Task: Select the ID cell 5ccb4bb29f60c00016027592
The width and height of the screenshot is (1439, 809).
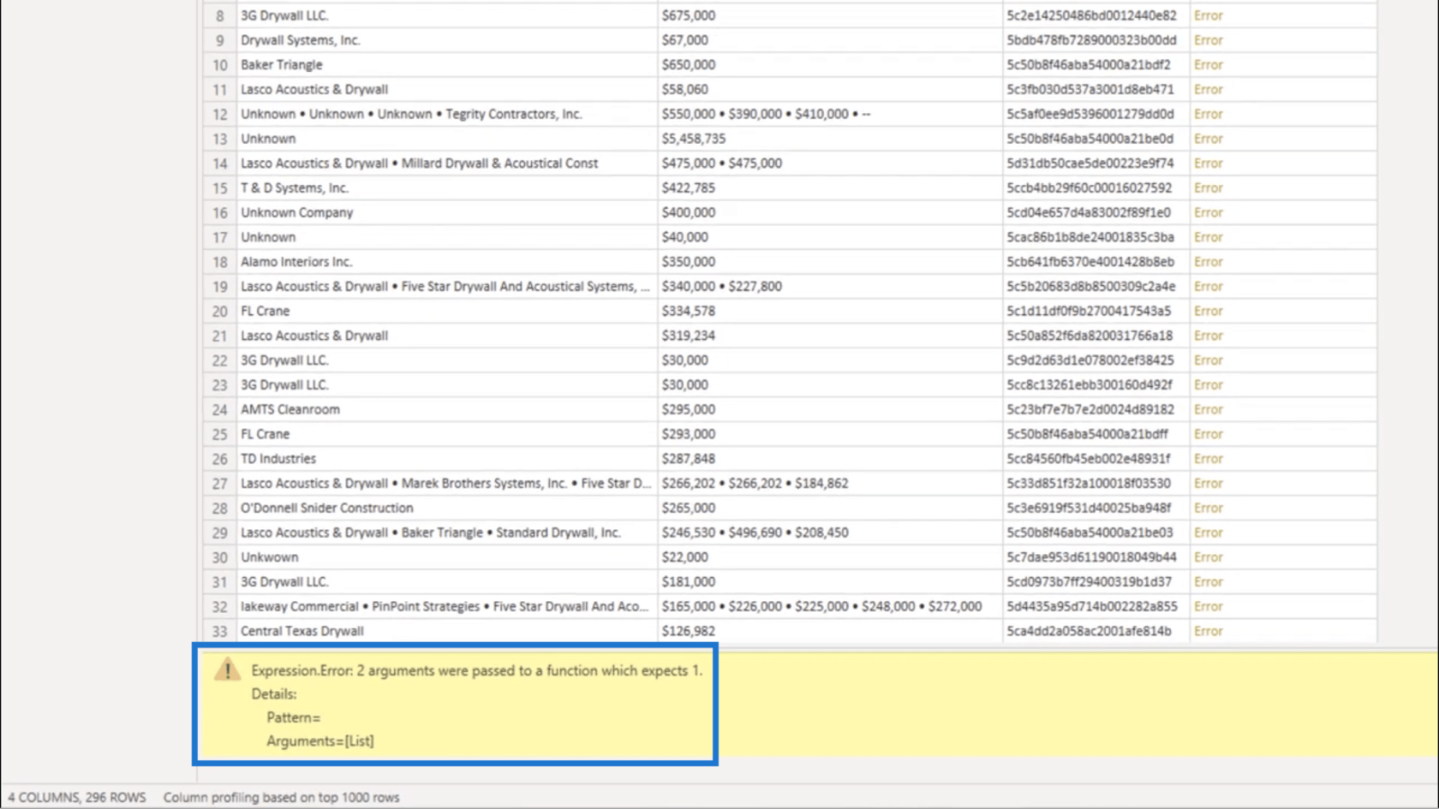Action: pyautogui.click(x=1096, y=188)
